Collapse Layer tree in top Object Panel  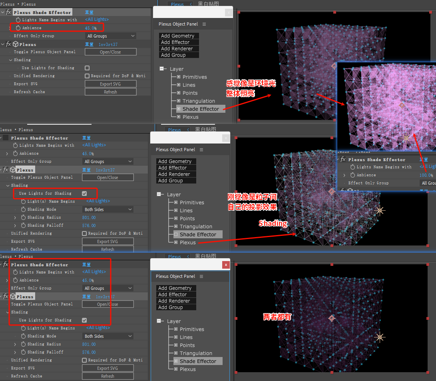(161, 68)
